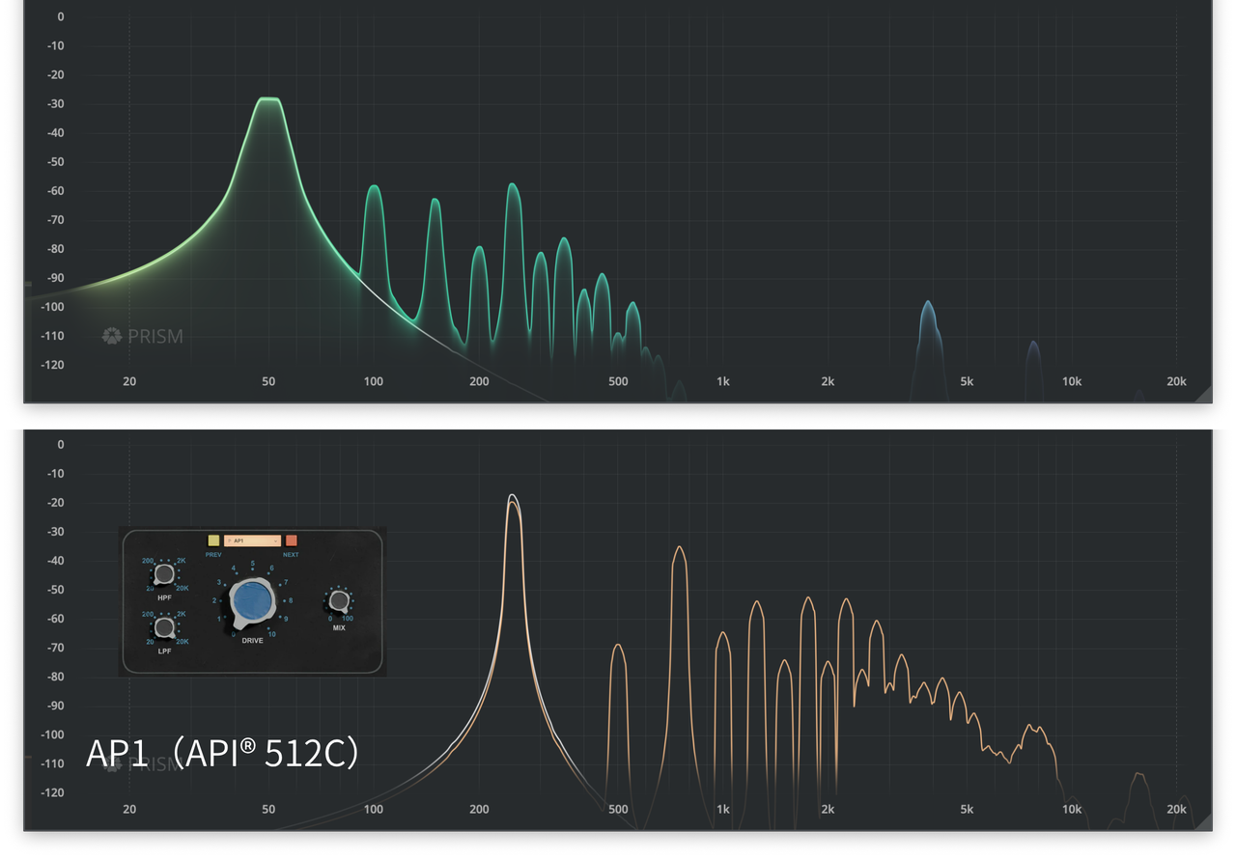This screenshot has height=859, width=1236.
Task: Click the 'AP1 (API® 512C)' caption
Action: pyautogui.click(x=222, y=753)
